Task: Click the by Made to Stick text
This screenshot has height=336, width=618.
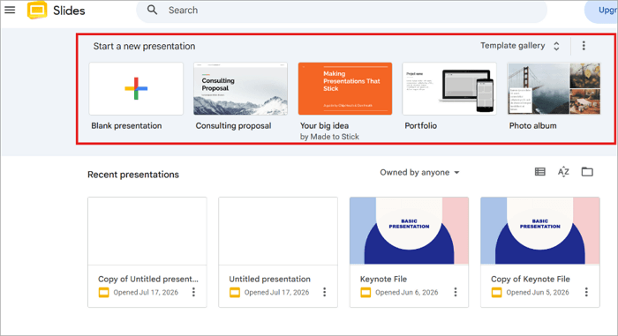Action: 329,137
